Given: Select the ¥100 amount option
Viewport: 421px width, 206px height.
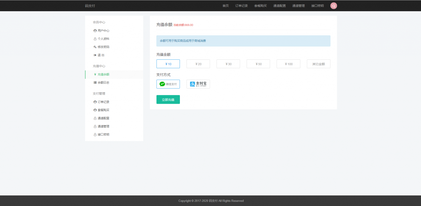Looking at the screenshot, I should (288, 64).
